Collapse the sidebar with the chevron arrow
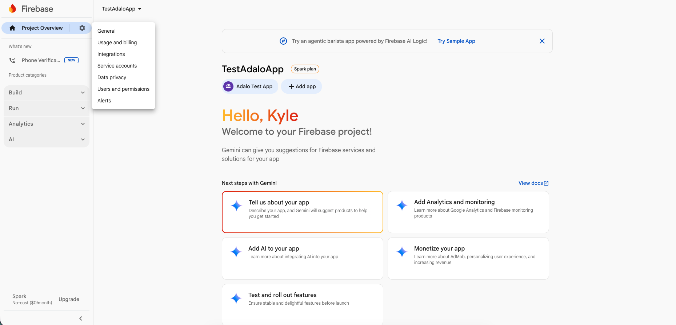The height and width of the screenshot is (325, 676). pos(81,318)
